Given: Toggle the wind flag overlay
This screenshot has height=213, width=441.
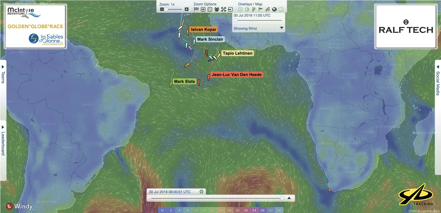Looking at the screenshot, I should click(x=261, y=9).
